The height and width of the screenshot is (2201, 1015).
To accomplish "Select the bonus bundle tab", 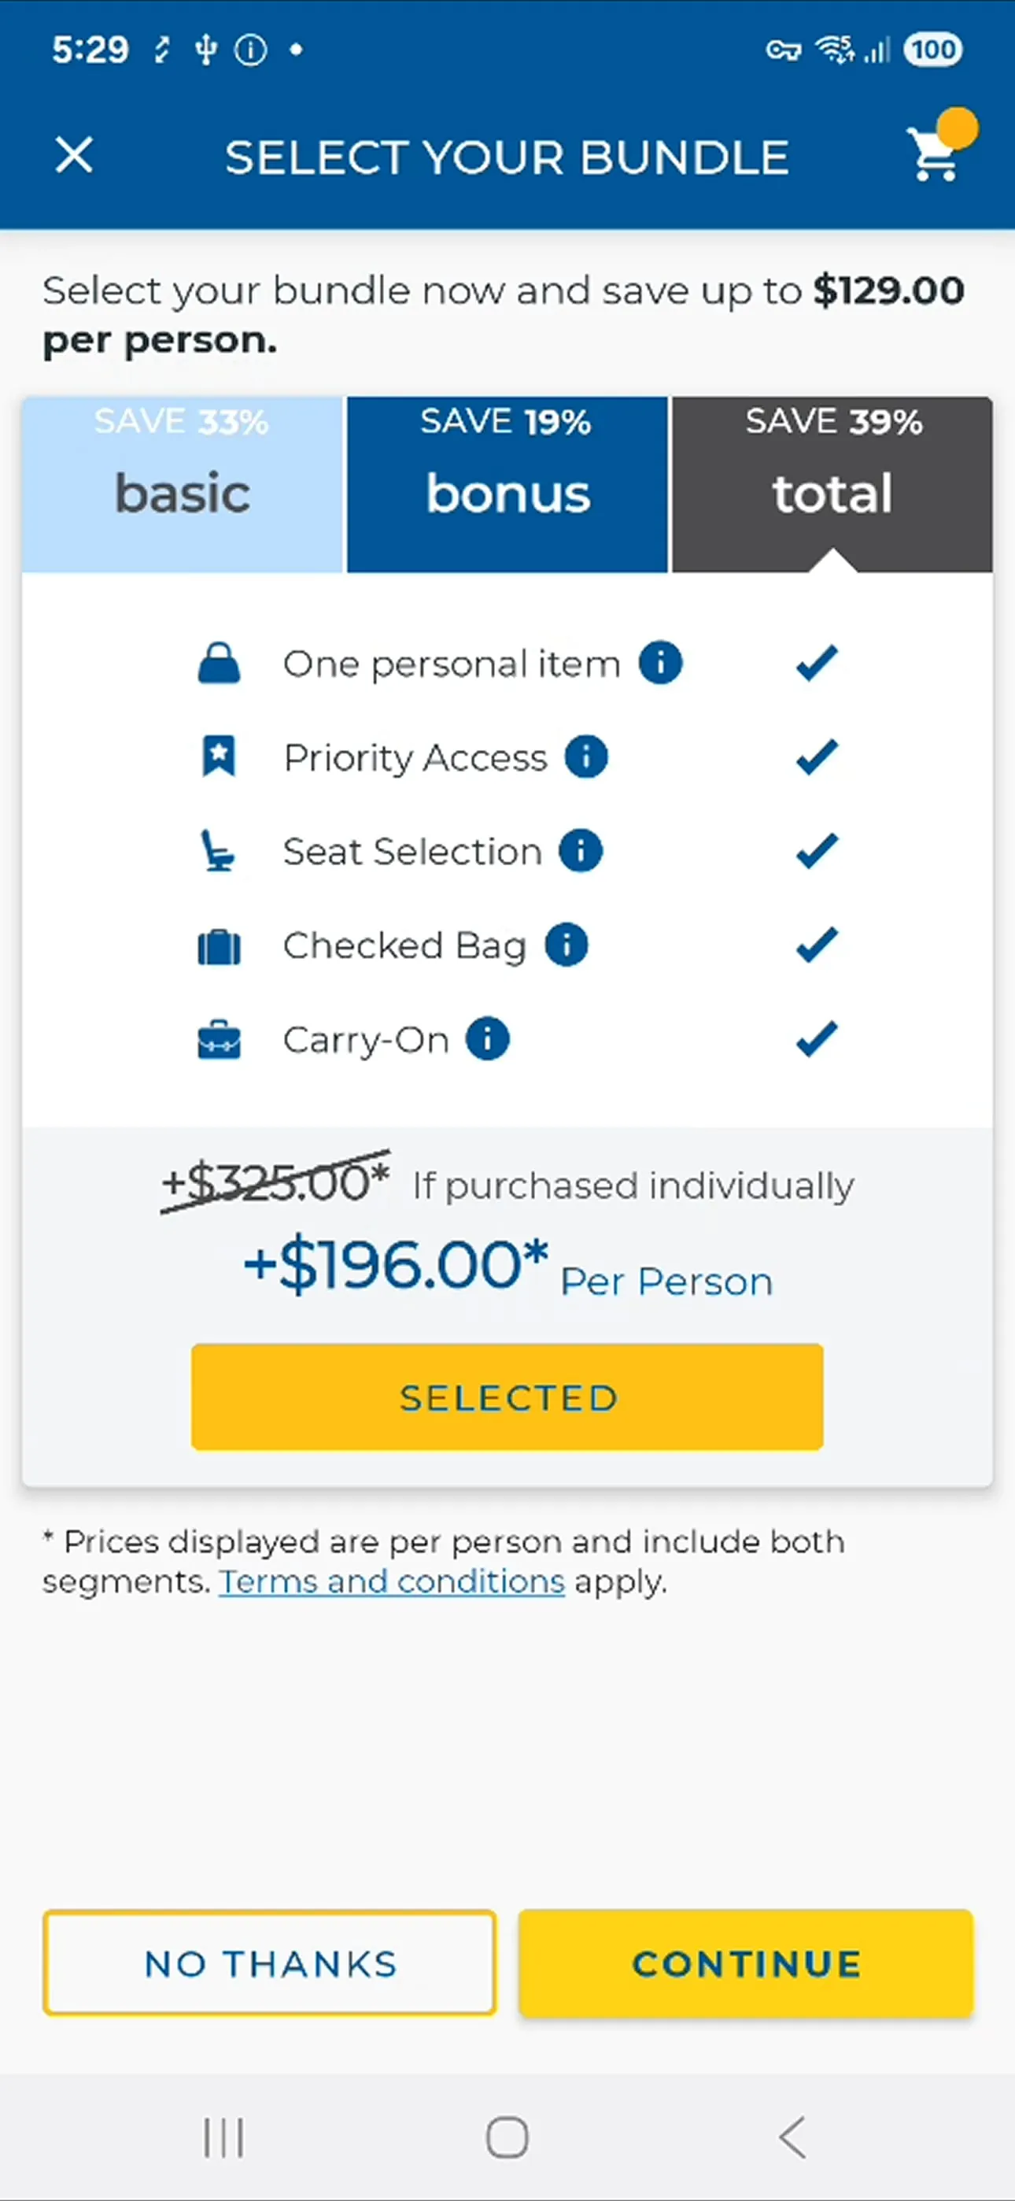I will click(507, 484).
